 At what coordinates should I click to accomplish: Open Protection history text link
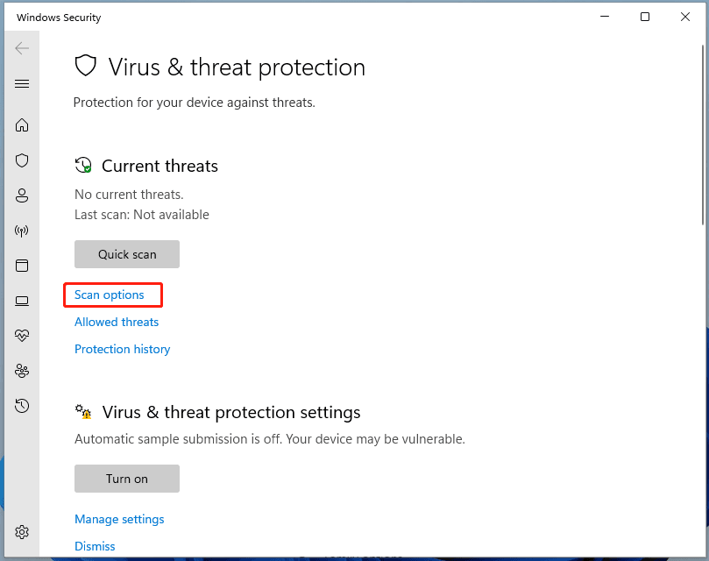coord(123,349)
